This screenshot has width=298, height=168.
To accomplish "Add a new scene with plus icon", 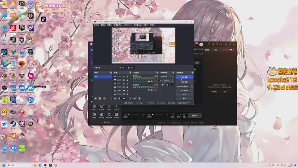I will tap(96, 99).
